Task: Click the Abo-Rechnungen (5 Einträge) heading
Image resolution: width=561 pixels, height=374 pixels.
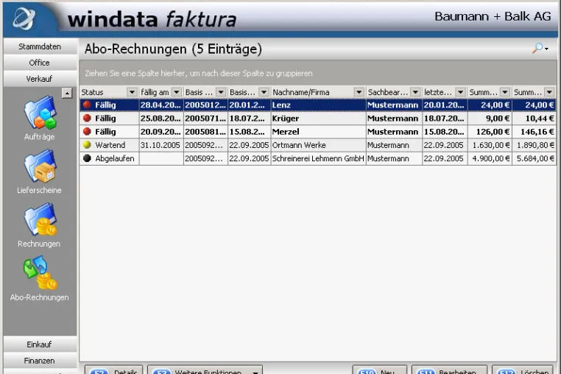Action: (173, 49)
